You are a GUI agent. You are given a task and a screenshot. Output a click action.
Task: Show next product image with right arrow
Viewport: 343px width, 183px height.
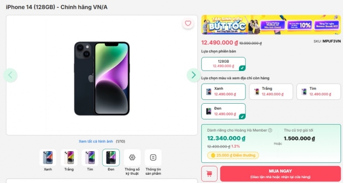194,75
